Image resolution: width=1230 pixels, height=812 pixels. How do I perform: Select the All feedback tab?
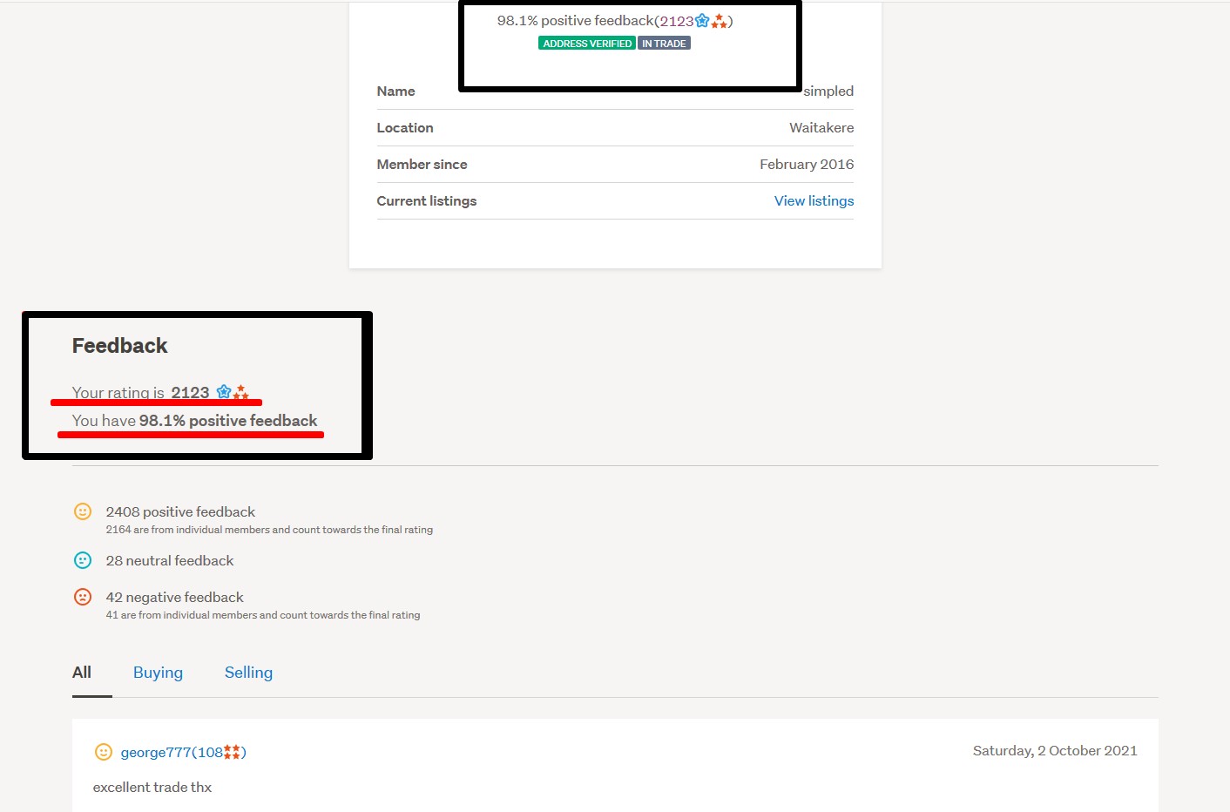tap(82, 673)
